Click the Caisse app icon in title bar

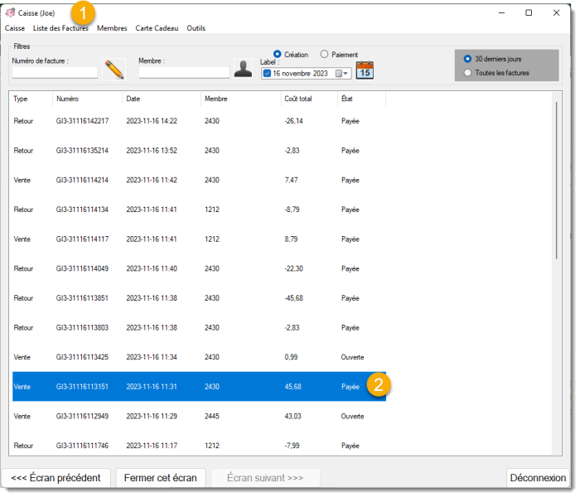(10, 12)
